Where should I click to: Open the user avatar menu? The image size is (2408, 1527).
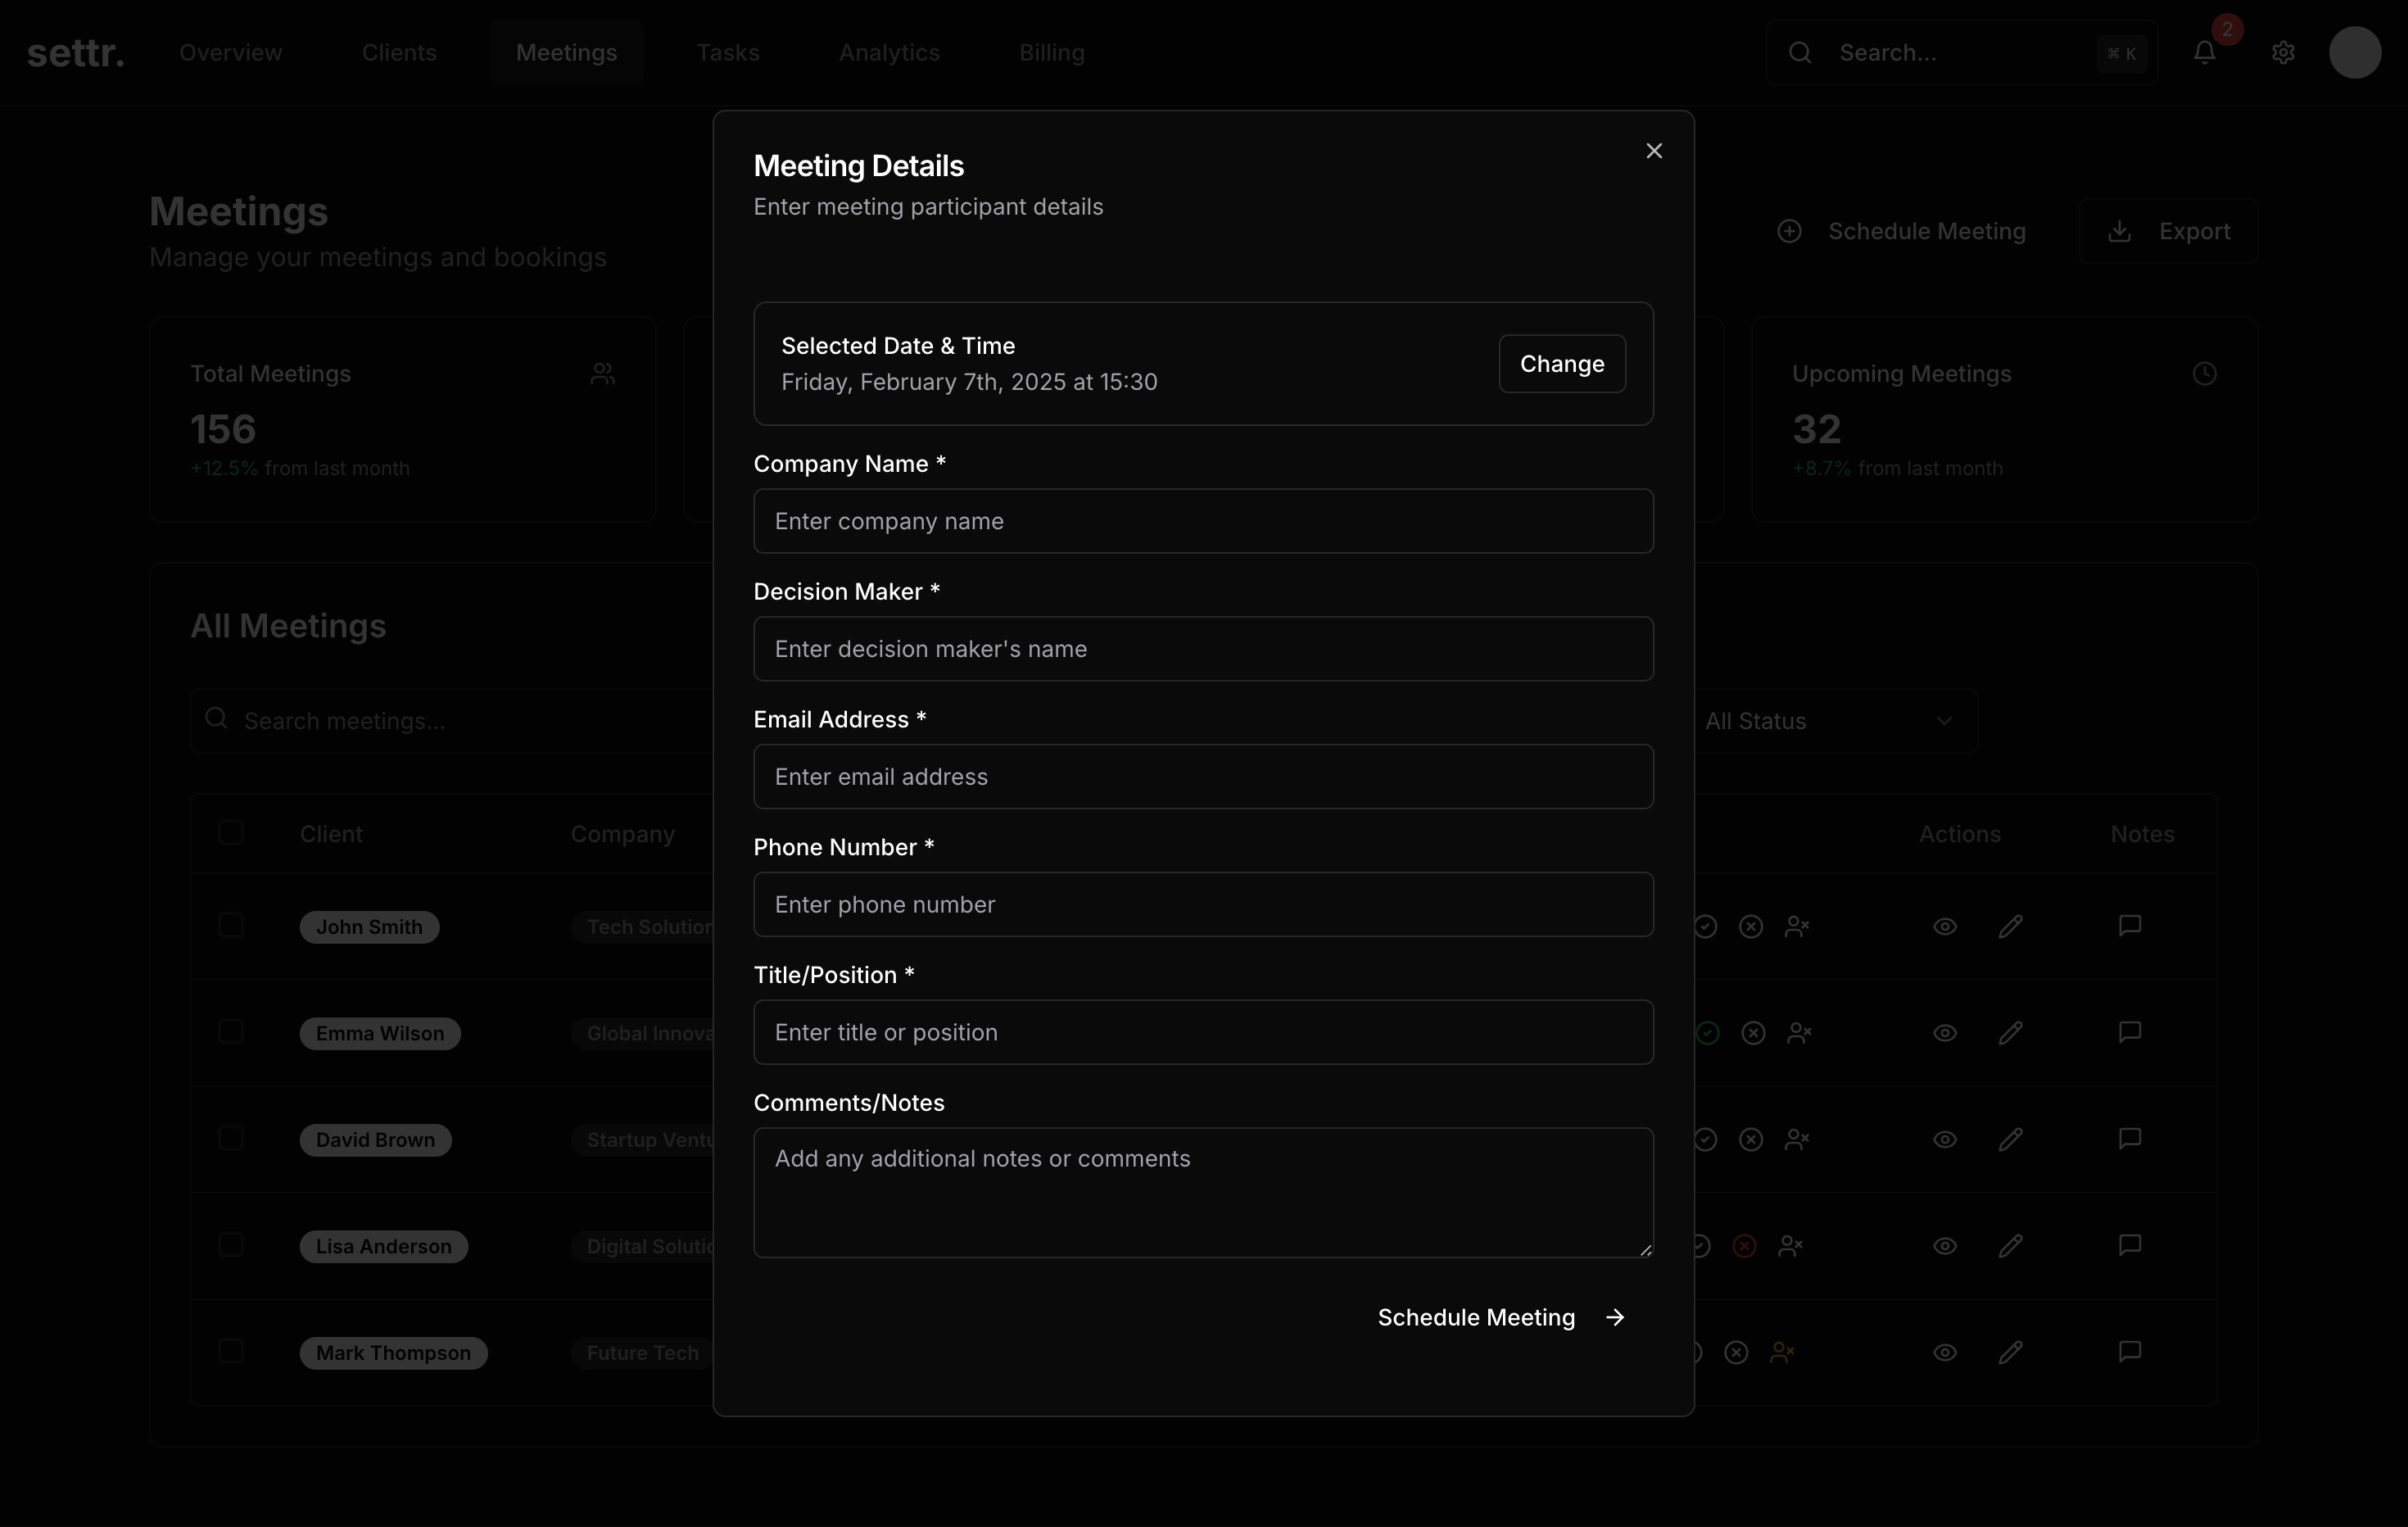[2355, 53]
